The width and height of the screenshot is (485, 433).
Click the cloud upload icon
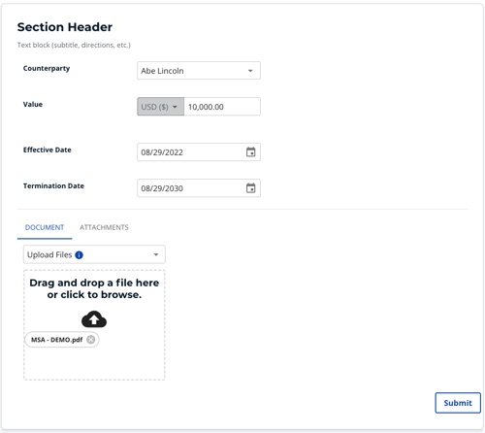tap(94, 319)
